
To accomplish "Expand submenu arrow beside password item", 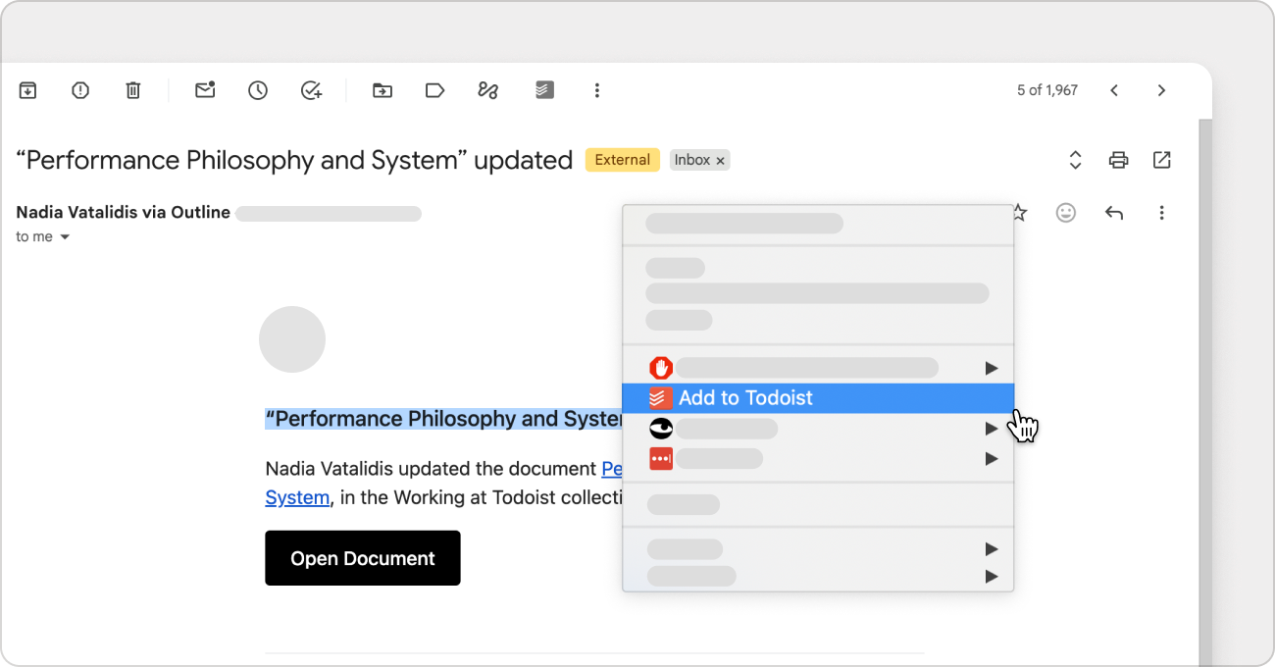I will 992,458.
